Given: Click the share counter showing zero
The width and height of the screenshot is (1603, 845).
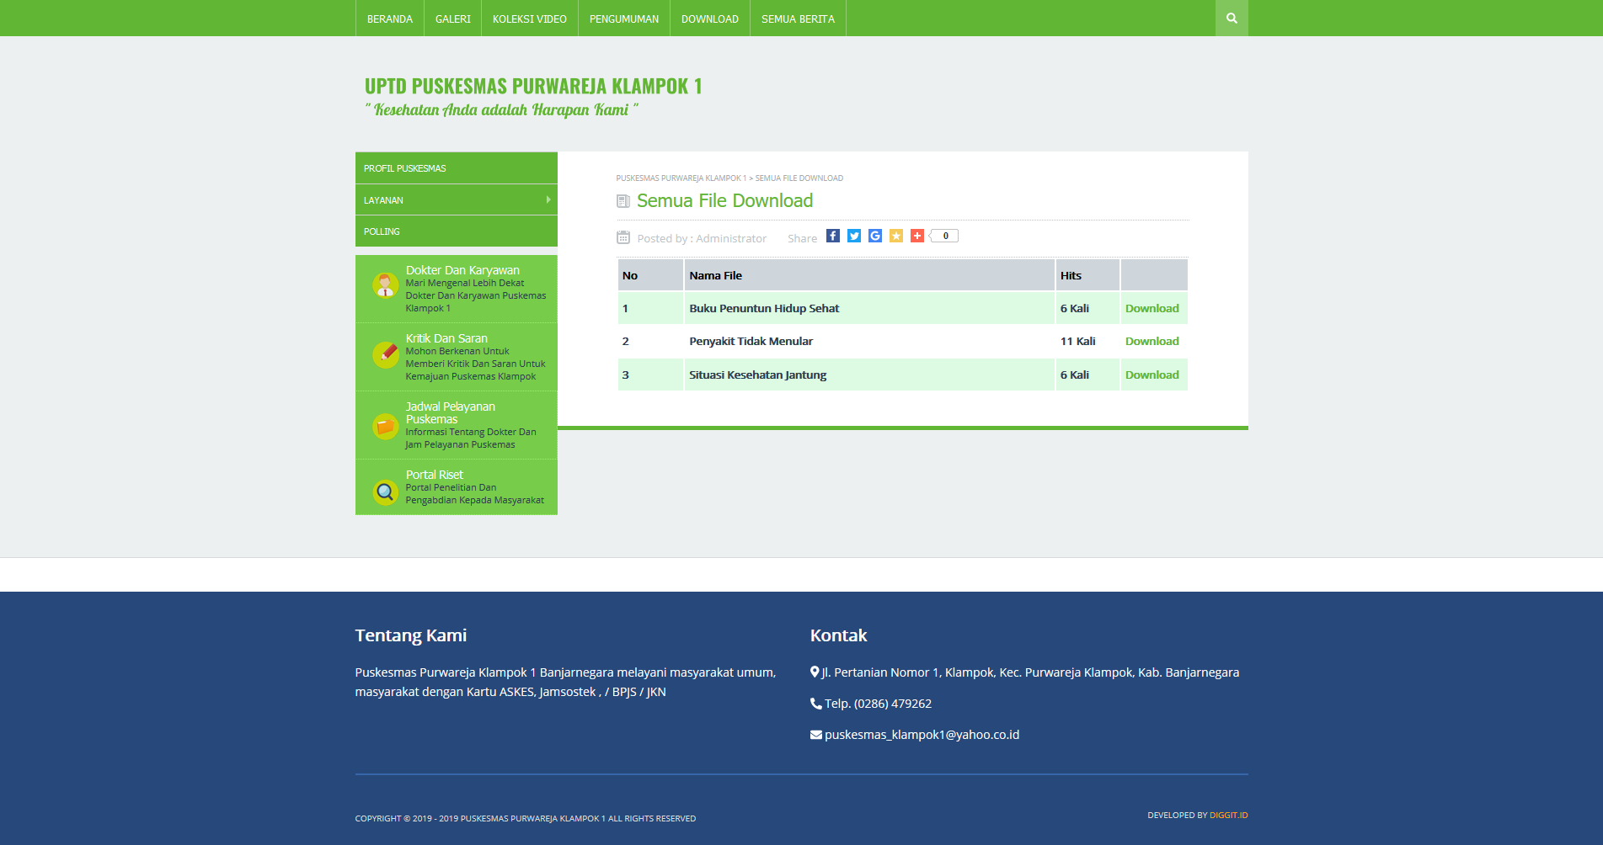Looking at the screenshot, I should coord(943,236).
